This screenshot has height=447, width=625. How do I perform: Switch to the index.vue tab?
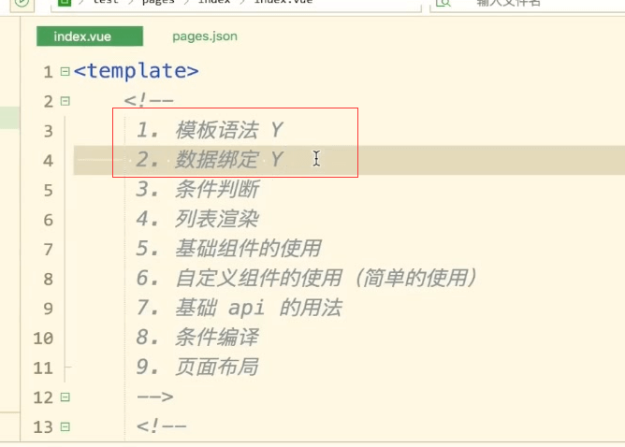pos(90,36)
